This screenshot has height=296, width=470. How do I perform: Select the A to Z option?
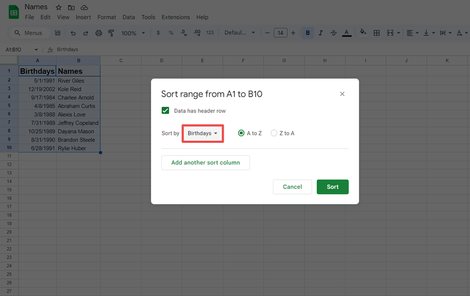pyautogui.click(x=242, y=133)
